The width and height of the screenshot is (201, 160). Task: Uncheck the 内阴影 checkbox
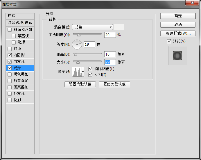point(10,55)
